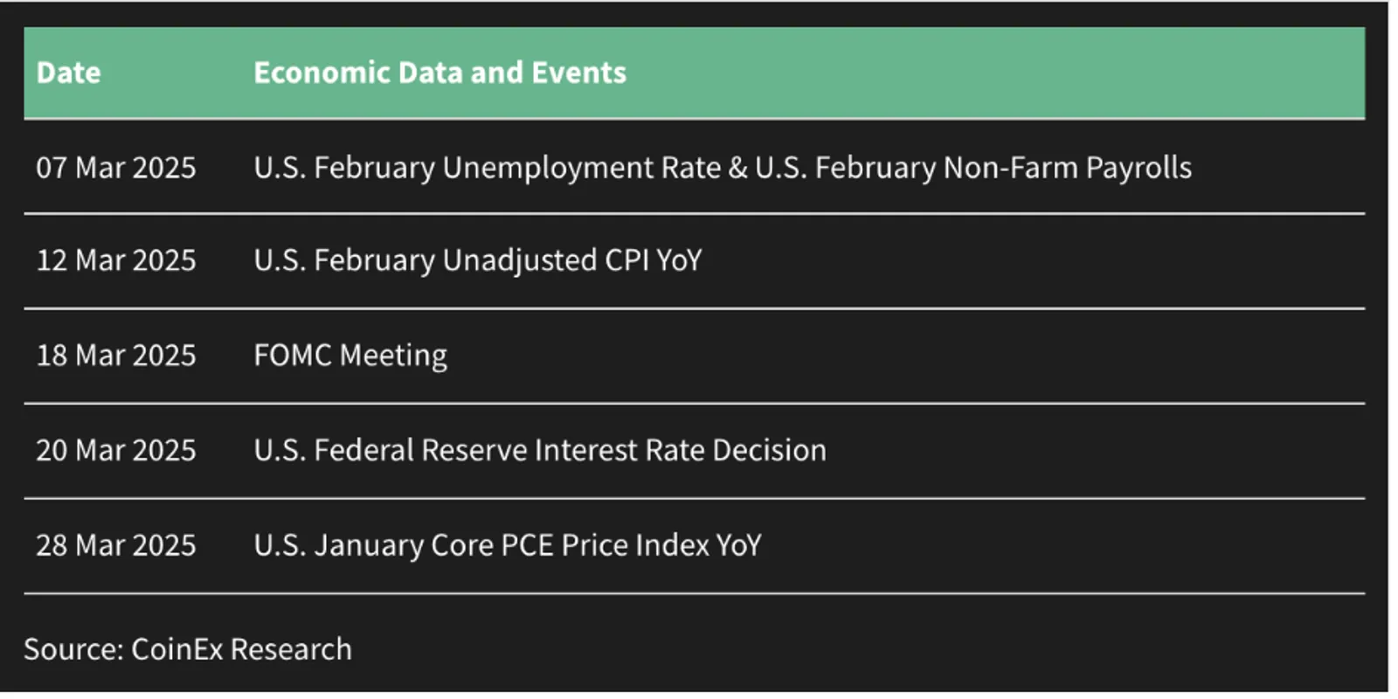Click the word CoinEx in the source line
1398x699 pixels.
click(177, 649)
